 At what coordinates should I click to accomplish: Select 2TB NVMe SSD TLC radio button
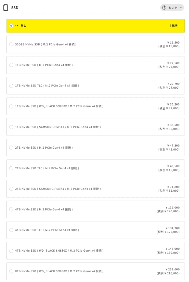click(x=11, y=168)
